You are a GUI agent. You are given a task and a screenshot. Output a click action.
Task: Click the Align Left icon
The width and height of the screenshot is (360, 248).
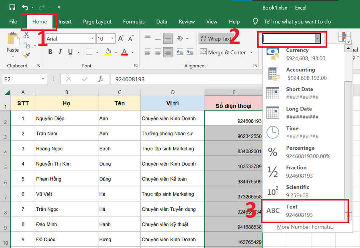(148, 52)
